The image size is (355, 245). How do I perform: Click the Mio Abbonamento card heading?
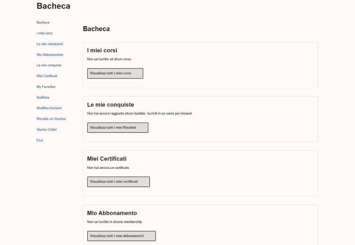(112, 213)
